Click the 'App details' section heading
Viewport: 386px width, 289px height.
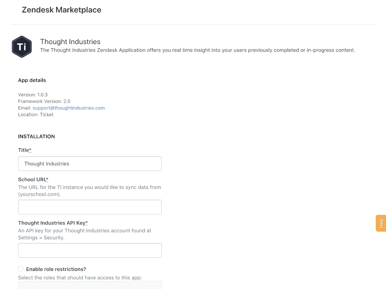pyautogui.click(x=32, y=81)
